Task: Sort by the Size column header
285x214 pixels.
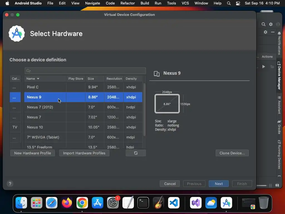Action: point(95,79)
